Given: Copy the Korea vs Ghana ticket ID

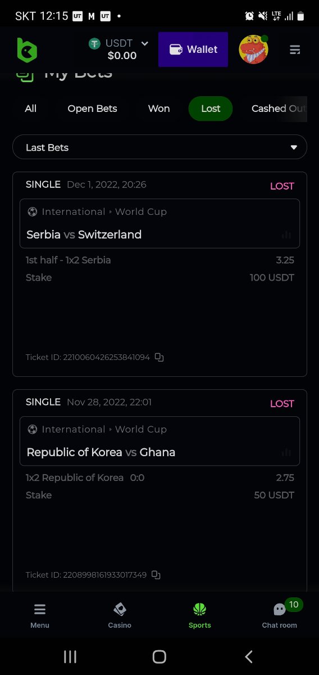Looking at the screenshot, I should [x=156, y=575].
